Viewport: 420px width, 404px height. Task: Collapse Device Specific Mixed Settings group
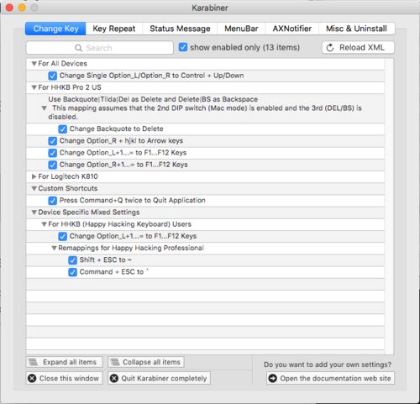(34, 212)
